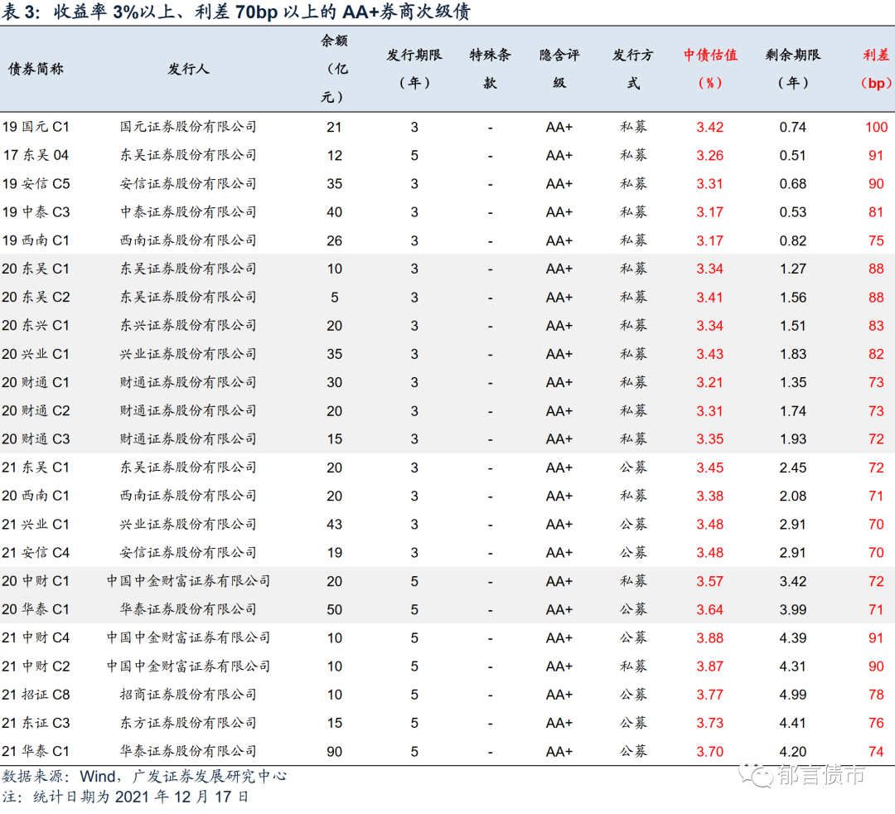Click spread value 74 in 21 华泰 C1 row
Viewport: 895px width, 814px height.
(876, 752)
